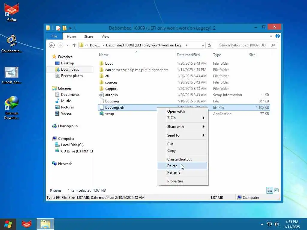Expand Share with submenu
Screen dimensions: 307x230
(182, 127)
